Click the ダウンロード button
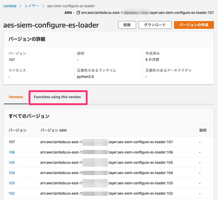The image size is (218, 200). click(x=155, y=25)
